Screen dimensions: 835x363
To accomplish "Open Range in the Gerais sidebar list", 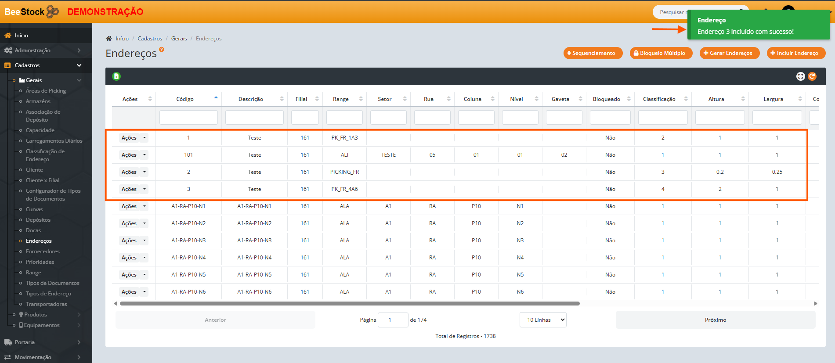I will (33, 273).
